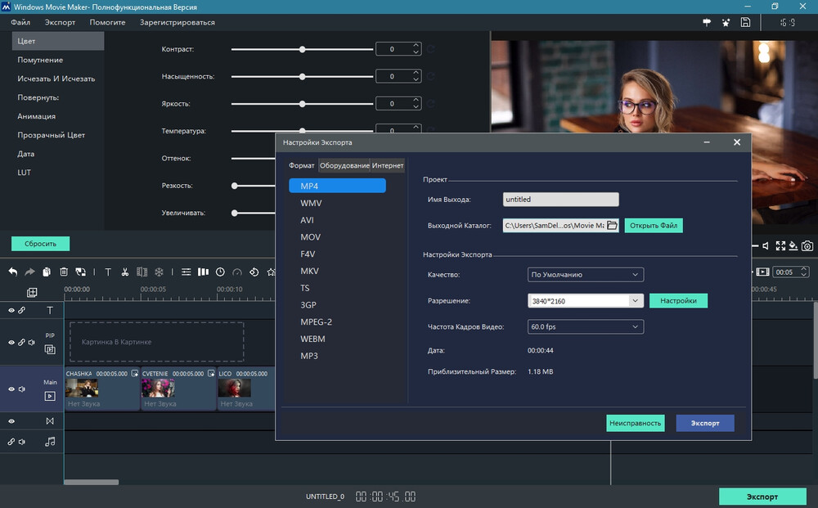Mute the PIP track speaker icon
This screenshot has height=508, width=818.
click(x=32, y=343)
